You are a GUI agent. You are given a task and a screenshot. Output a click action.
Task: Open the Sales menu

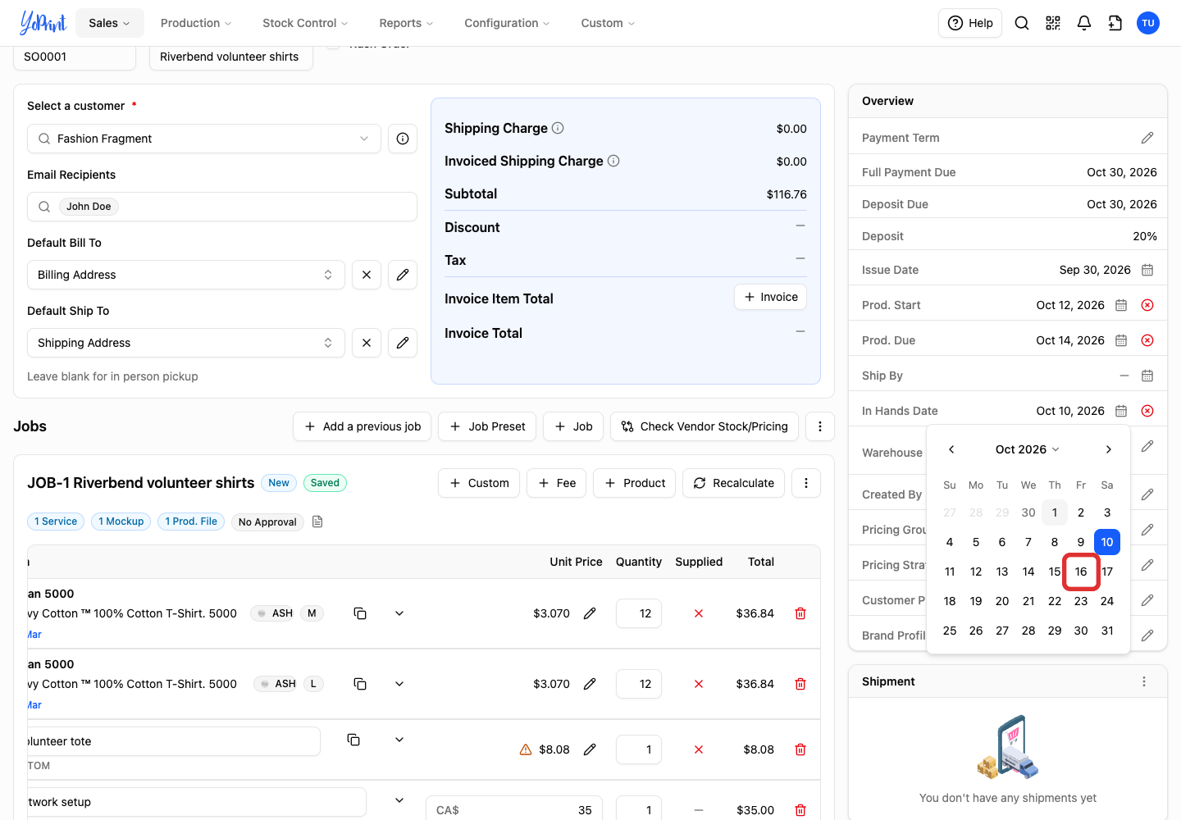coord(110,23)
